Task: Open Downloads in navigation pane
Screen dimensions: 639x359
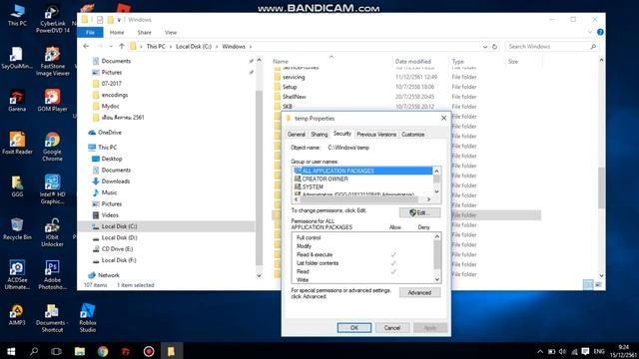Action: pos(116,181)
